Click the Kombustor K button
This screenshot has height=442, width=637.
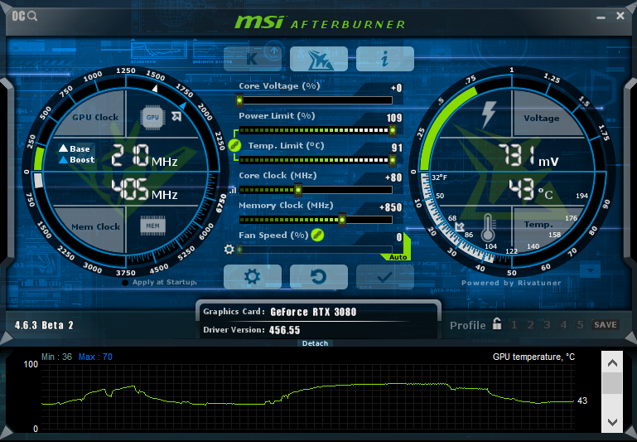click(253, 59)
